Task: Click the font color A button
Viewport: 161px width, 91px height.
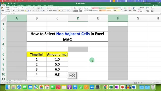Action: coord(29,11)
